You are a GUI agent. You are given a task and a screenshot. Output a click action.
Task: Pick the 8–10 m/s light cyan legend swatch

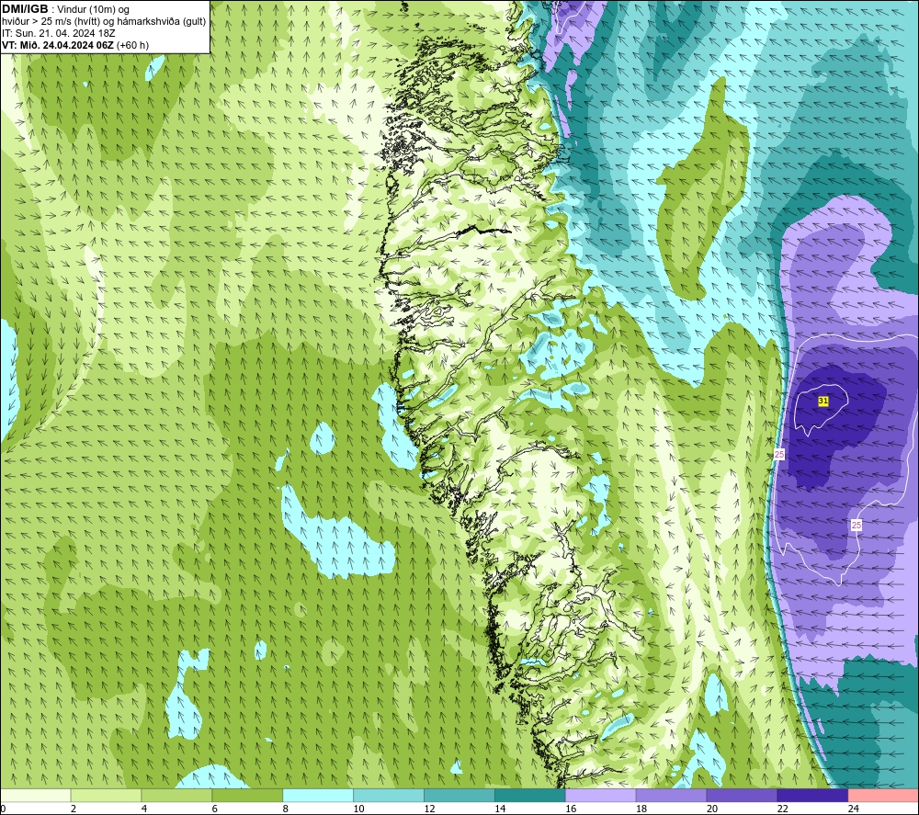click(x=318, y=796)
